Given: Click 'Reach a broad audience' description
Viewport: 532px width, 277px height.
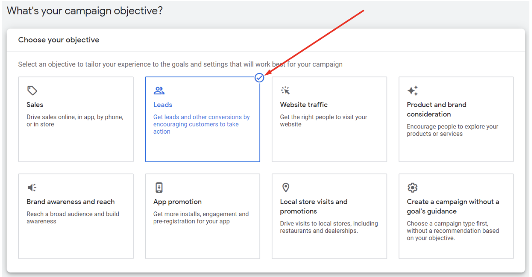Looking at the screenshot, I should 73,218.
